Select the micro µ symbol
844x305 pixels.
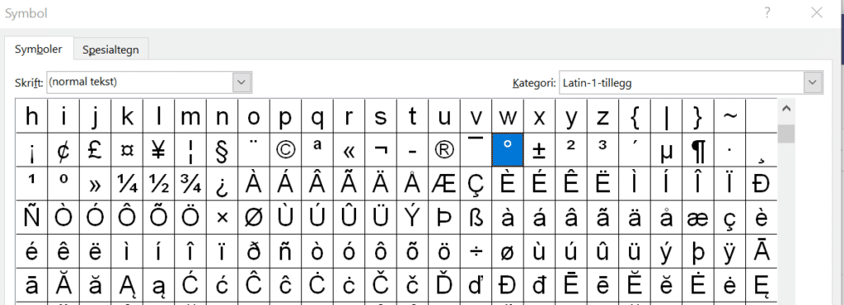666,150
